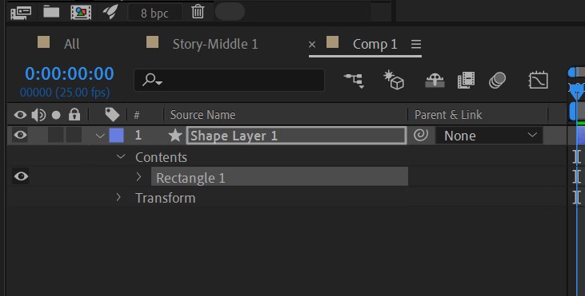Click the blue label color of Shape Layer 1
585x296 pixels.
[116, 136]
